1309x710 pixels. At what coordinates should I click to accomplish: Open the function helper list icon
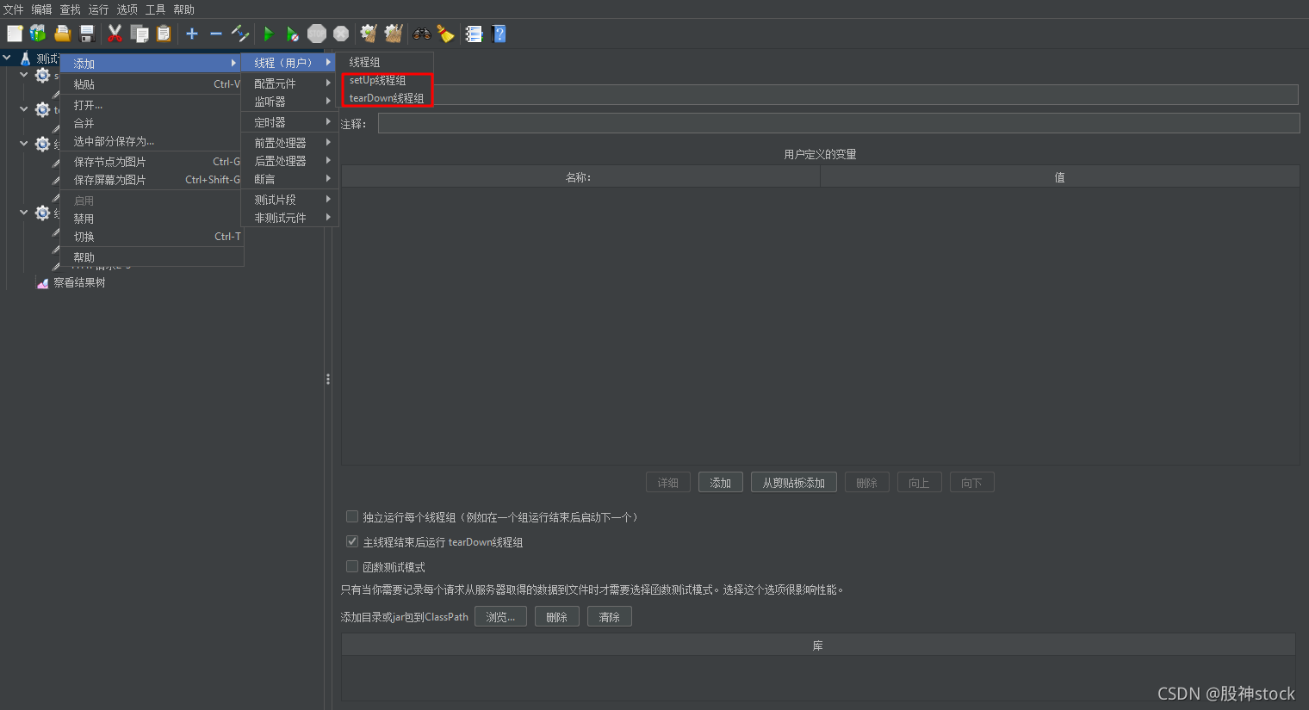tap(474, 34)
